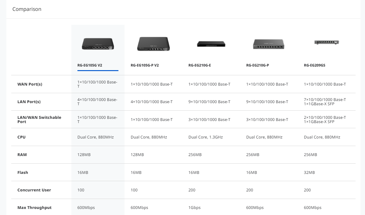Select the Concurrent User row label
Screen dimensions: 365x215
[34, 190]
